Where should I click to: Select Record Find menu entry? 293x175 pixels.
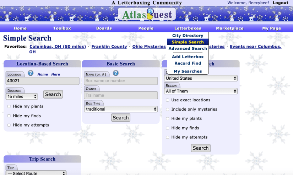pos(188,63)
